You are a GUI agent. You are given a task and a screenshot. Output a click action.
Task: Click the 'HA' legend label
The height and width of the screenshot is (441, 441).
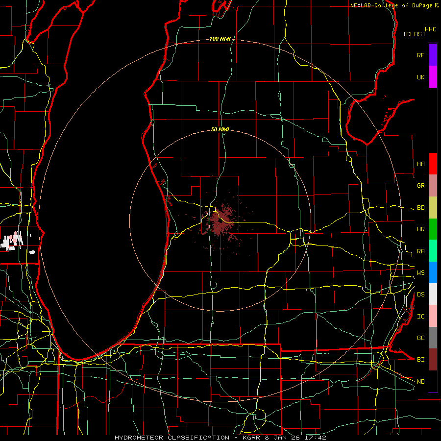click(420, 164)
